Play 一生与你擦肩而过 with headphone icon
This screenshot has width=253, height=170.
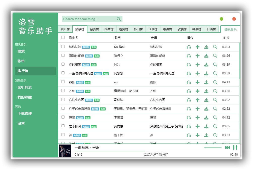pos(189,73)
